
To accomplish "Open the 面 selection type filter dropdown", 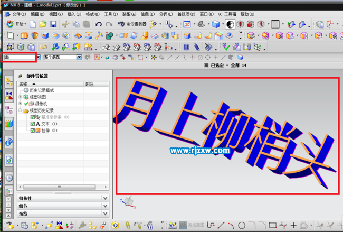I will pos(39,58).
